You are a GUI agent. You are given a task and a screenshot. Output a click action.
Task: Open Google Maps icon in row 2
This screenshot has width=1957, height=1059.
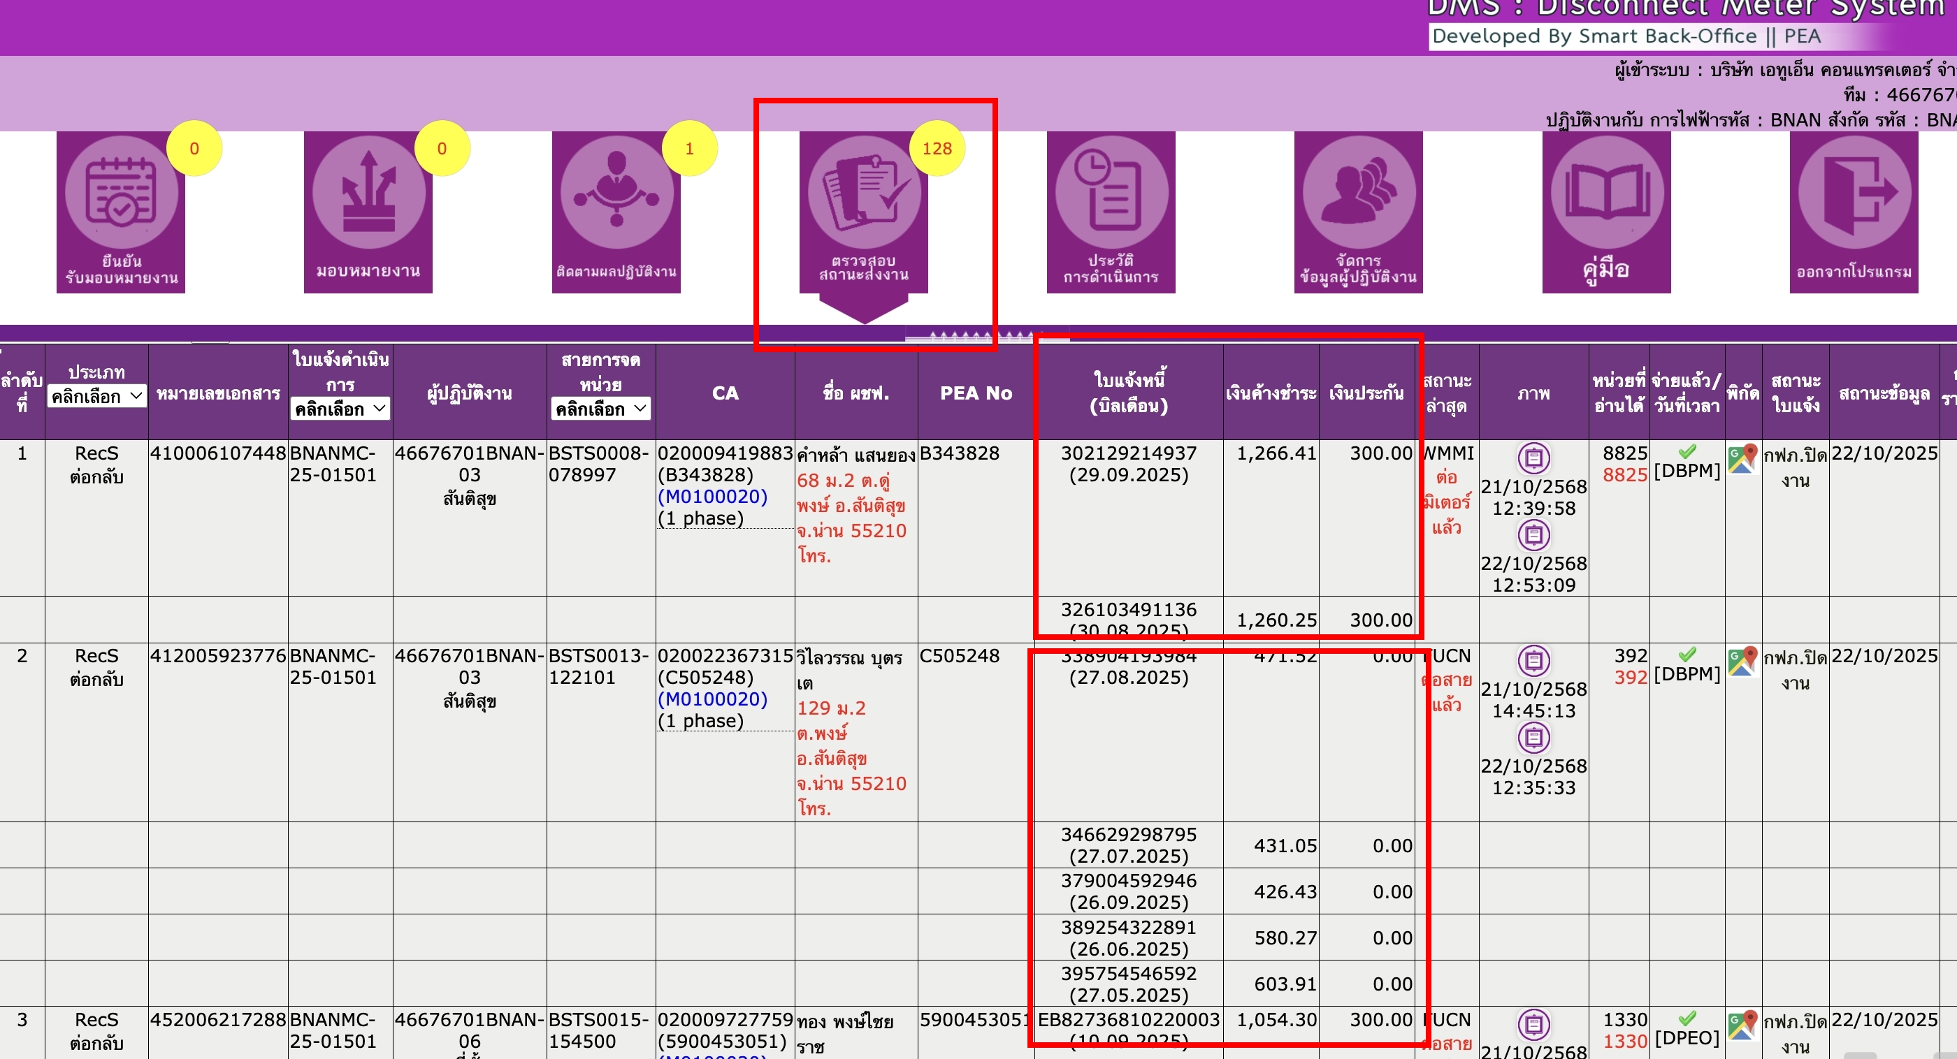click(1742, 662)
